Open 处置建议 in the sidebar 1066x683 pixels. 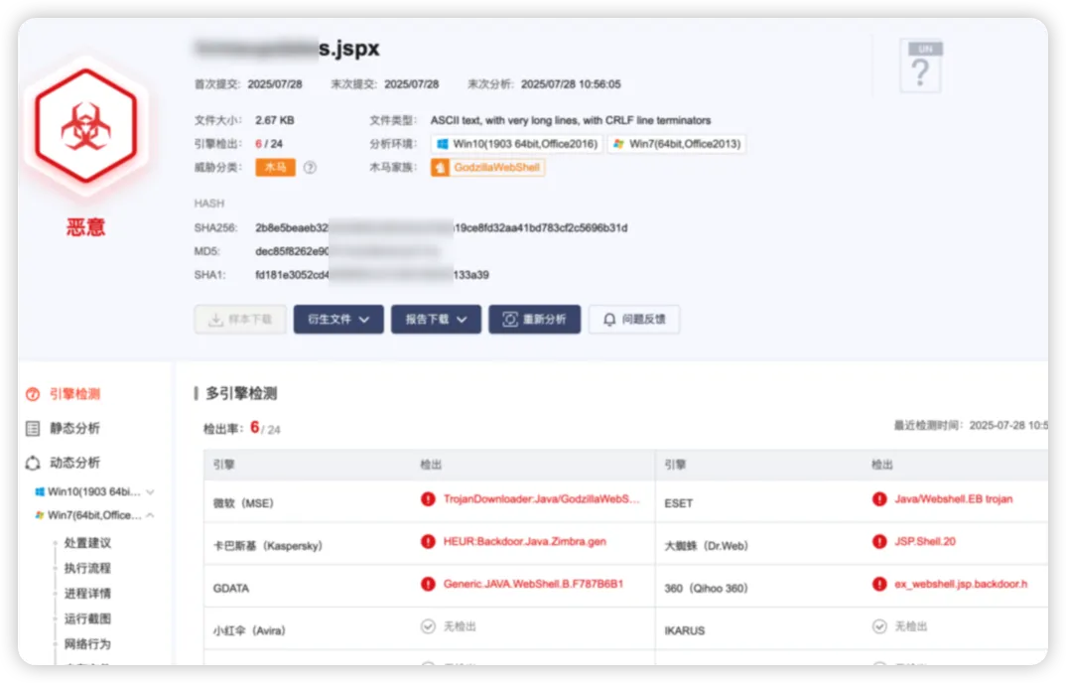click(x=87, y=543)
